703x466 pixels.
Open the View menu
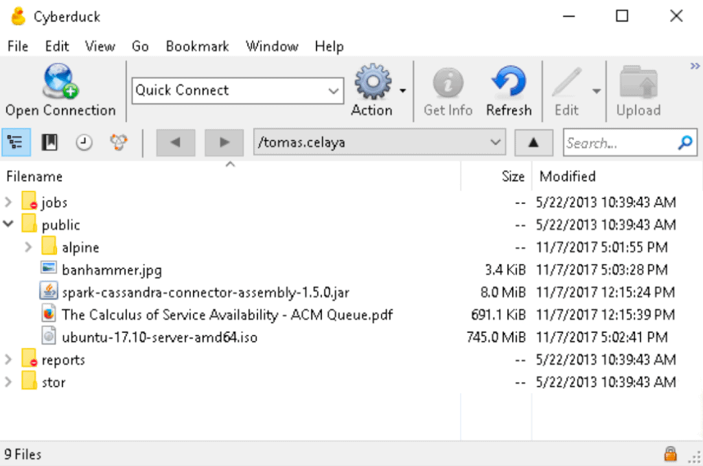(x=100, y=46)
